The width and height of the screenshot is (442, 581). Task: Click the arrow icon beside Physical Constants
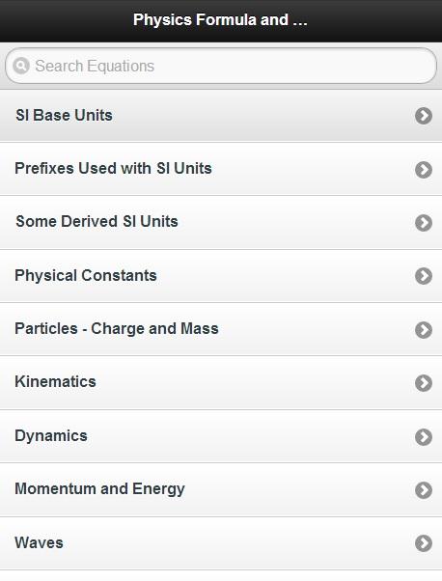coord(424,276)
